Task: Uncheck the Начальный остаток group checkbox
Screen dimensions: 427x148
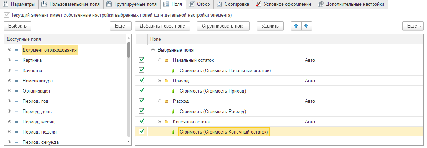Action: click(142, 60)
